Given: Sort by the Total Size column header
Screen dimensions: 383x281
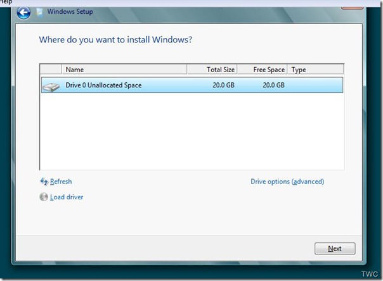Looking at the screenshot, I should 212,70.
